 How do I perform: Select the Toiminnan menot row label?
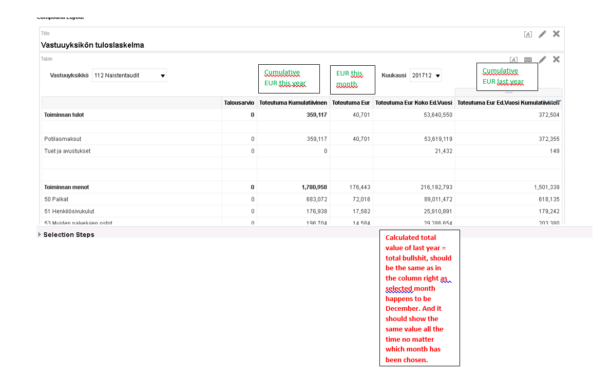(x=66, y=188)
